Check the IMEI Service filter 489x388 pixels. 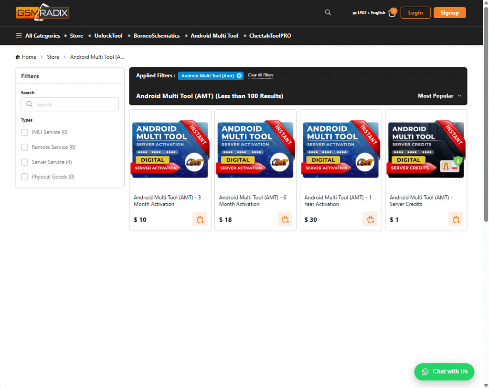(25, 132)
